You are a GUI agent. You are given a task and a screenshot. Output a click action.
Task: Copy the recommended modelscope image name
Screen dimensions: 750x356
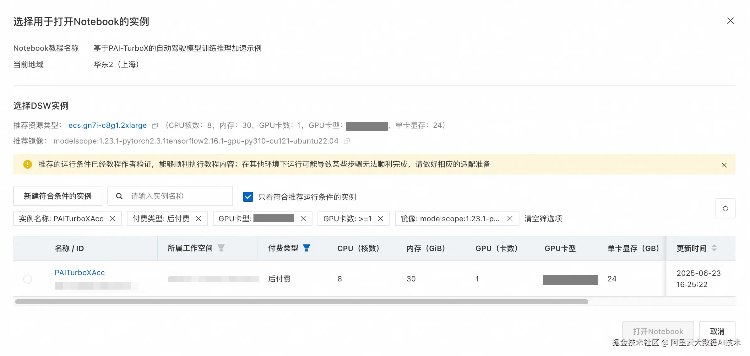click(346, 141)
